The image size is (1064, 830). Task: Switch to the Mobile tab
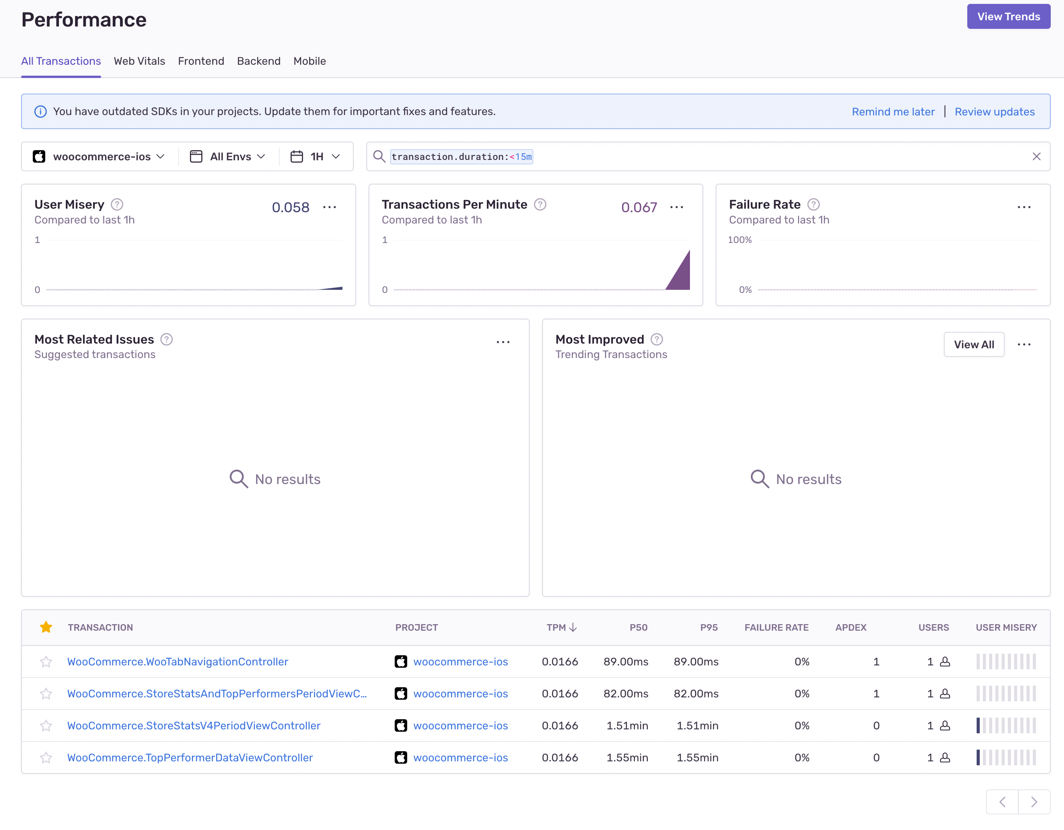[x=309, y=61]
